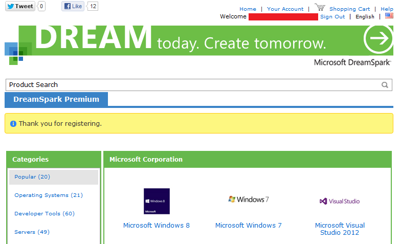This screenshot has width=400, height=244.
Task: Select Developer Tools (60) category
Action: [x=45, y=214]
